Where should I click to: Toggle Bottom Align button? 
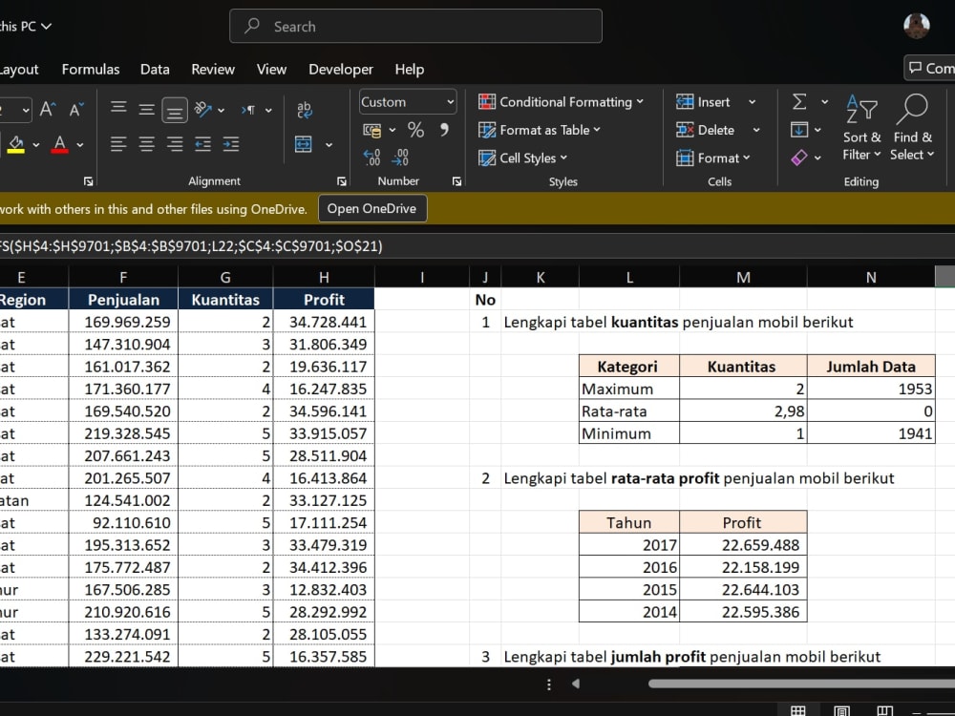174,110
